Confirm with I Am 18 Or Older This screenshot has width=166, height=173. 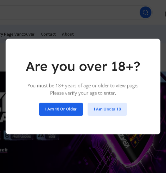[x=61, y=109]
